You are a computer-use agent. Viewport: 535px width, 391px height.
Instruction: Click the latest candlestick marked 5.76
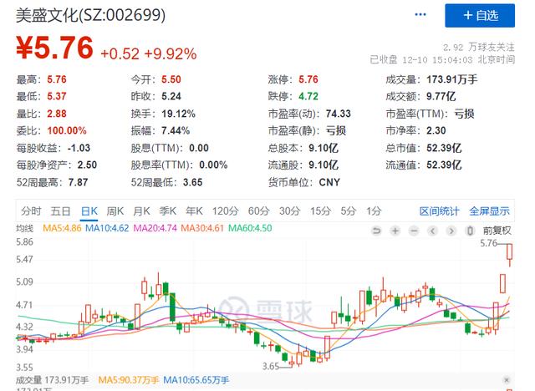pos(509,255)
